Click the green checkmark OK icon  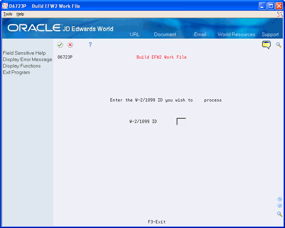point(60,45)
